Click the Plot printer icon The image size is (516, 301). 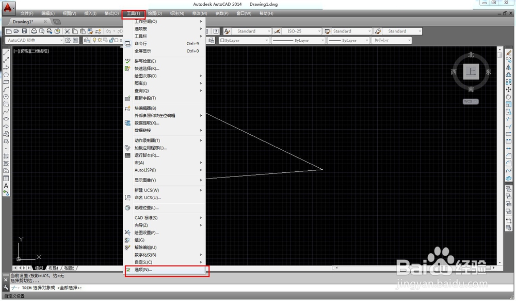pos(34,31)
